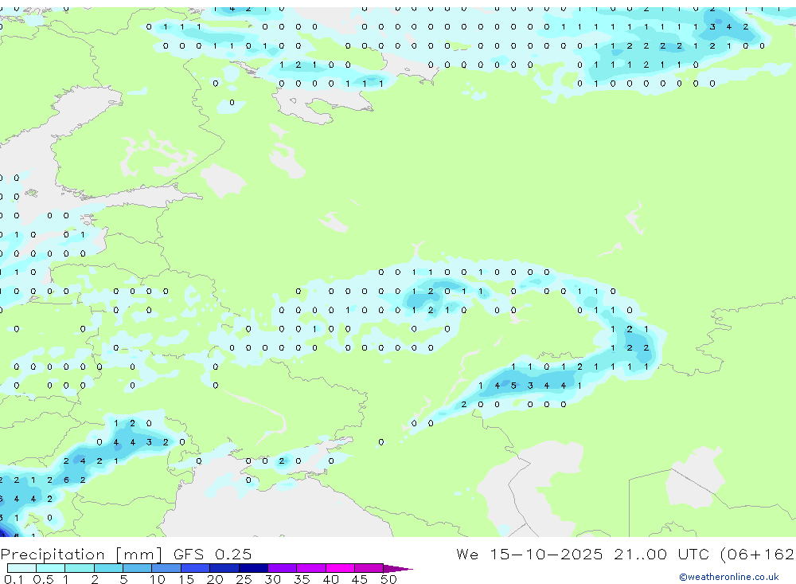The height and width of the screenshot is (584, 796).
Task: Click the '6' in row '2 2 1 2 6 2'
Action: pyautogui.click(x=66, y=480)
